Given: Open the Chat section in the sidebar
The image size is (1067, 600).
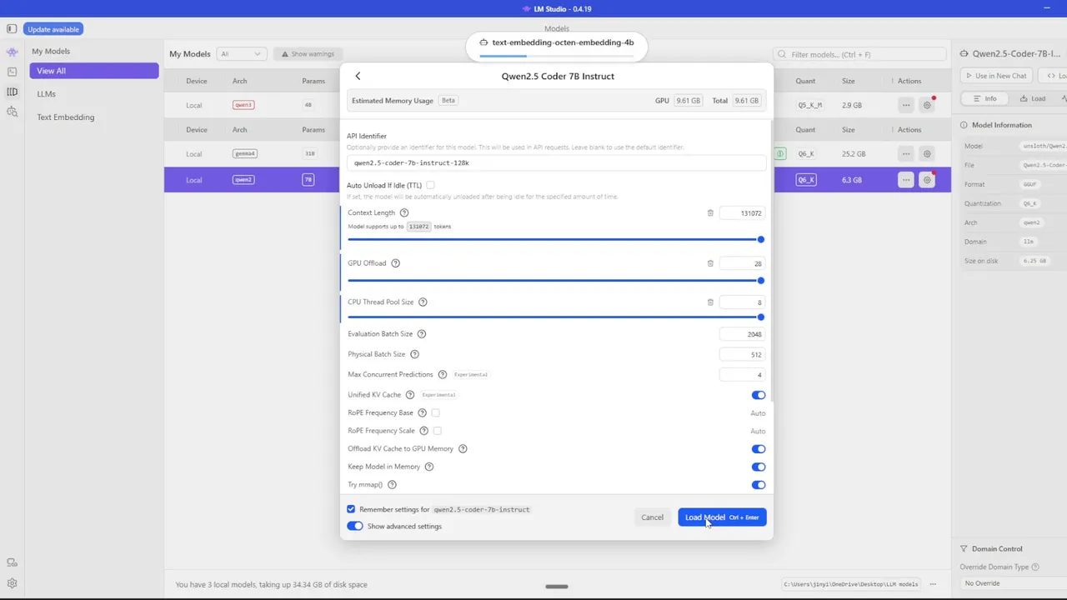Looking at the screenshot, I should tap(12, 52).
